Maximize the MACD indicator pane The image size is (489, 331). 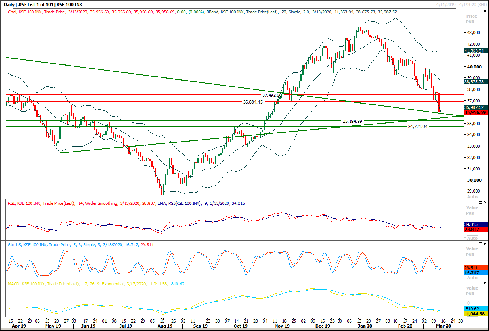pyautogui.click(x=480, y=283)
